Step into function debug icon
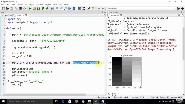 [x=61, y=8]
